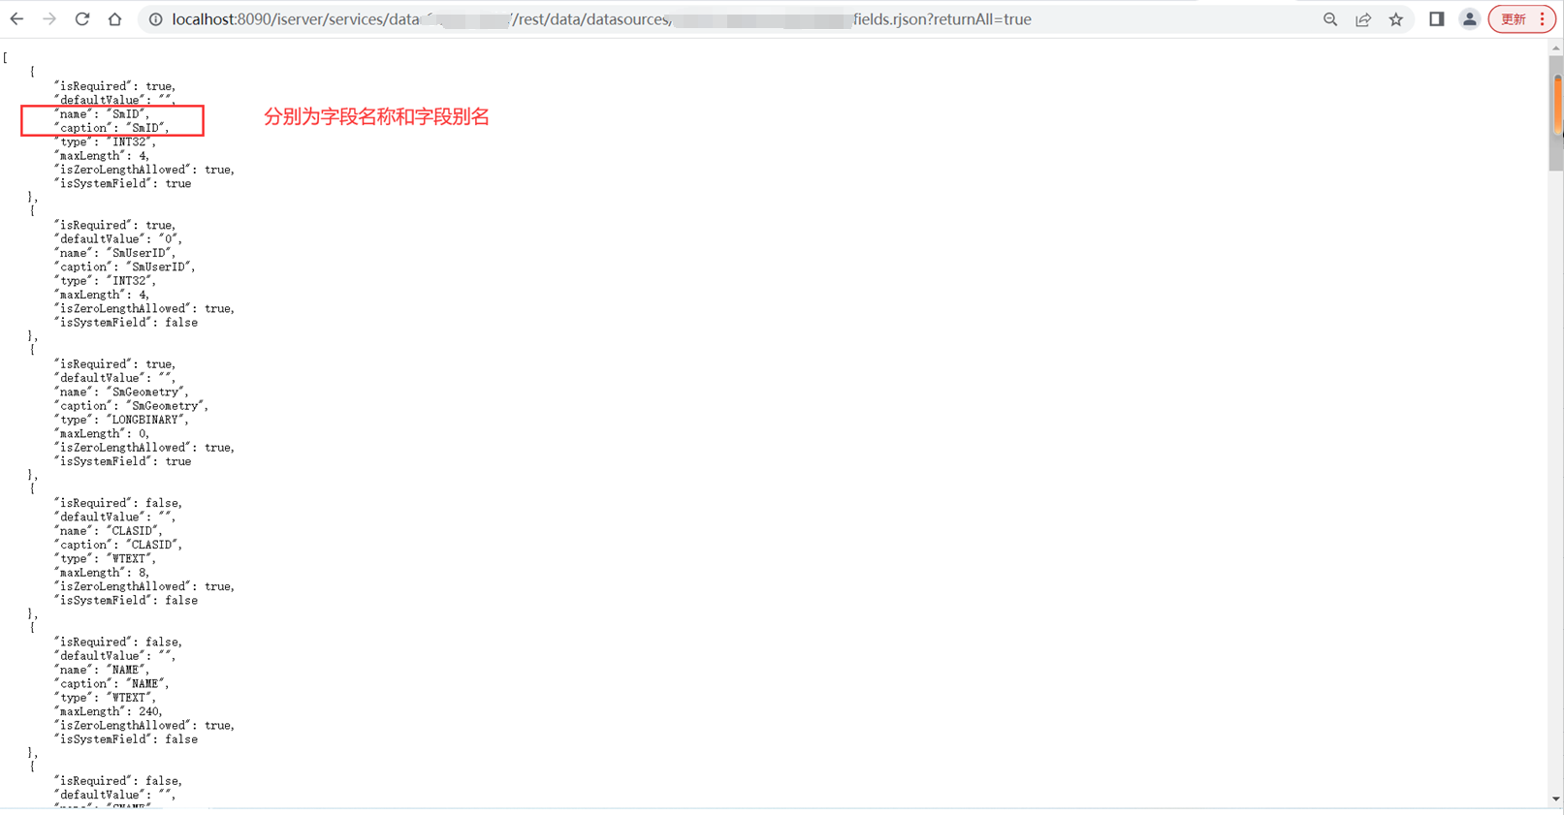Image resolution: width=1564 pixels, height=815 pixels.
Task: Select the "name": "SmID" line
Action: point(102,114)
